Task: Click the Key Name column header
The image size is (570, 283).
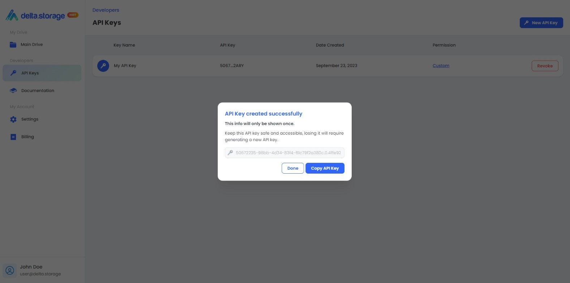Action: 124,45
